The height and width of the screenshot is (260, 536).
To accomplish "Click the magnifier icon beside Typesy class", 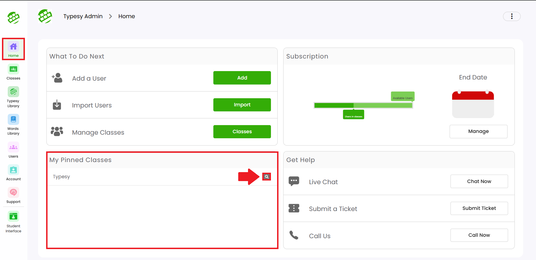I will [x=266, y=177].
